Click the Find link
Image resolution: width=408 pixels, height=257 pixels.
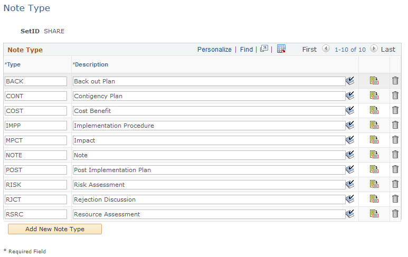[246, 50]
